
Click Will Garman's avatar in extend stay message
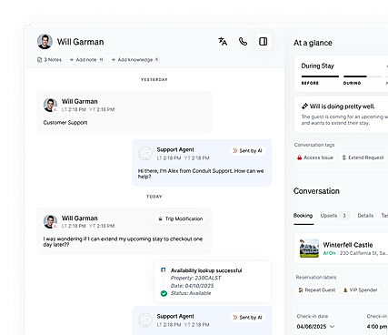50,221
